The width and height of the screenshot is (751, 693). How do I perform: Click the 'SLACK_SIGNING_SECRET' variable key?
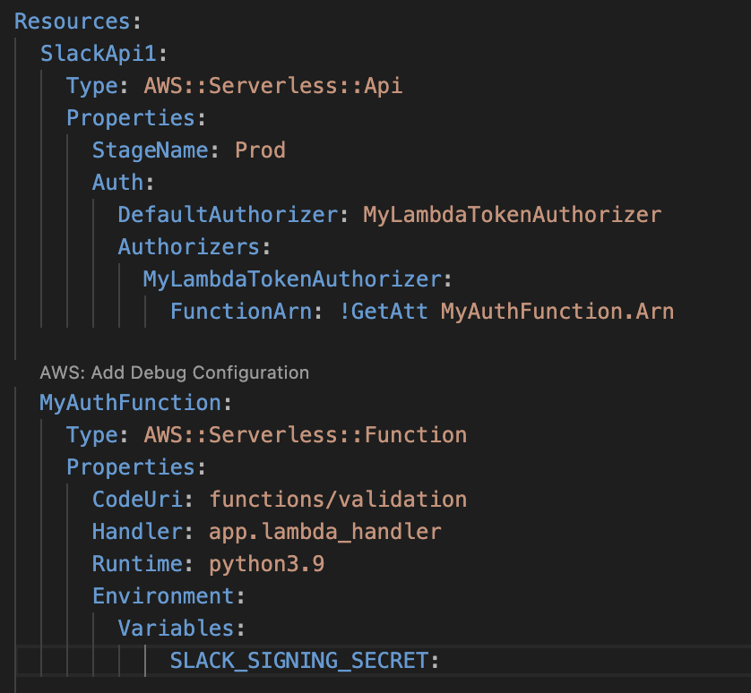(299, 661)
